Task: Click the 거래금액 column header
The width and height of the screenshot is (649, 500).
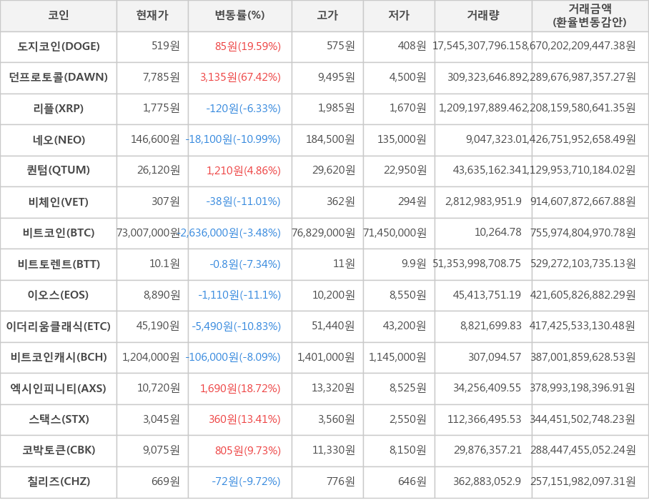Action: (590, 16)
